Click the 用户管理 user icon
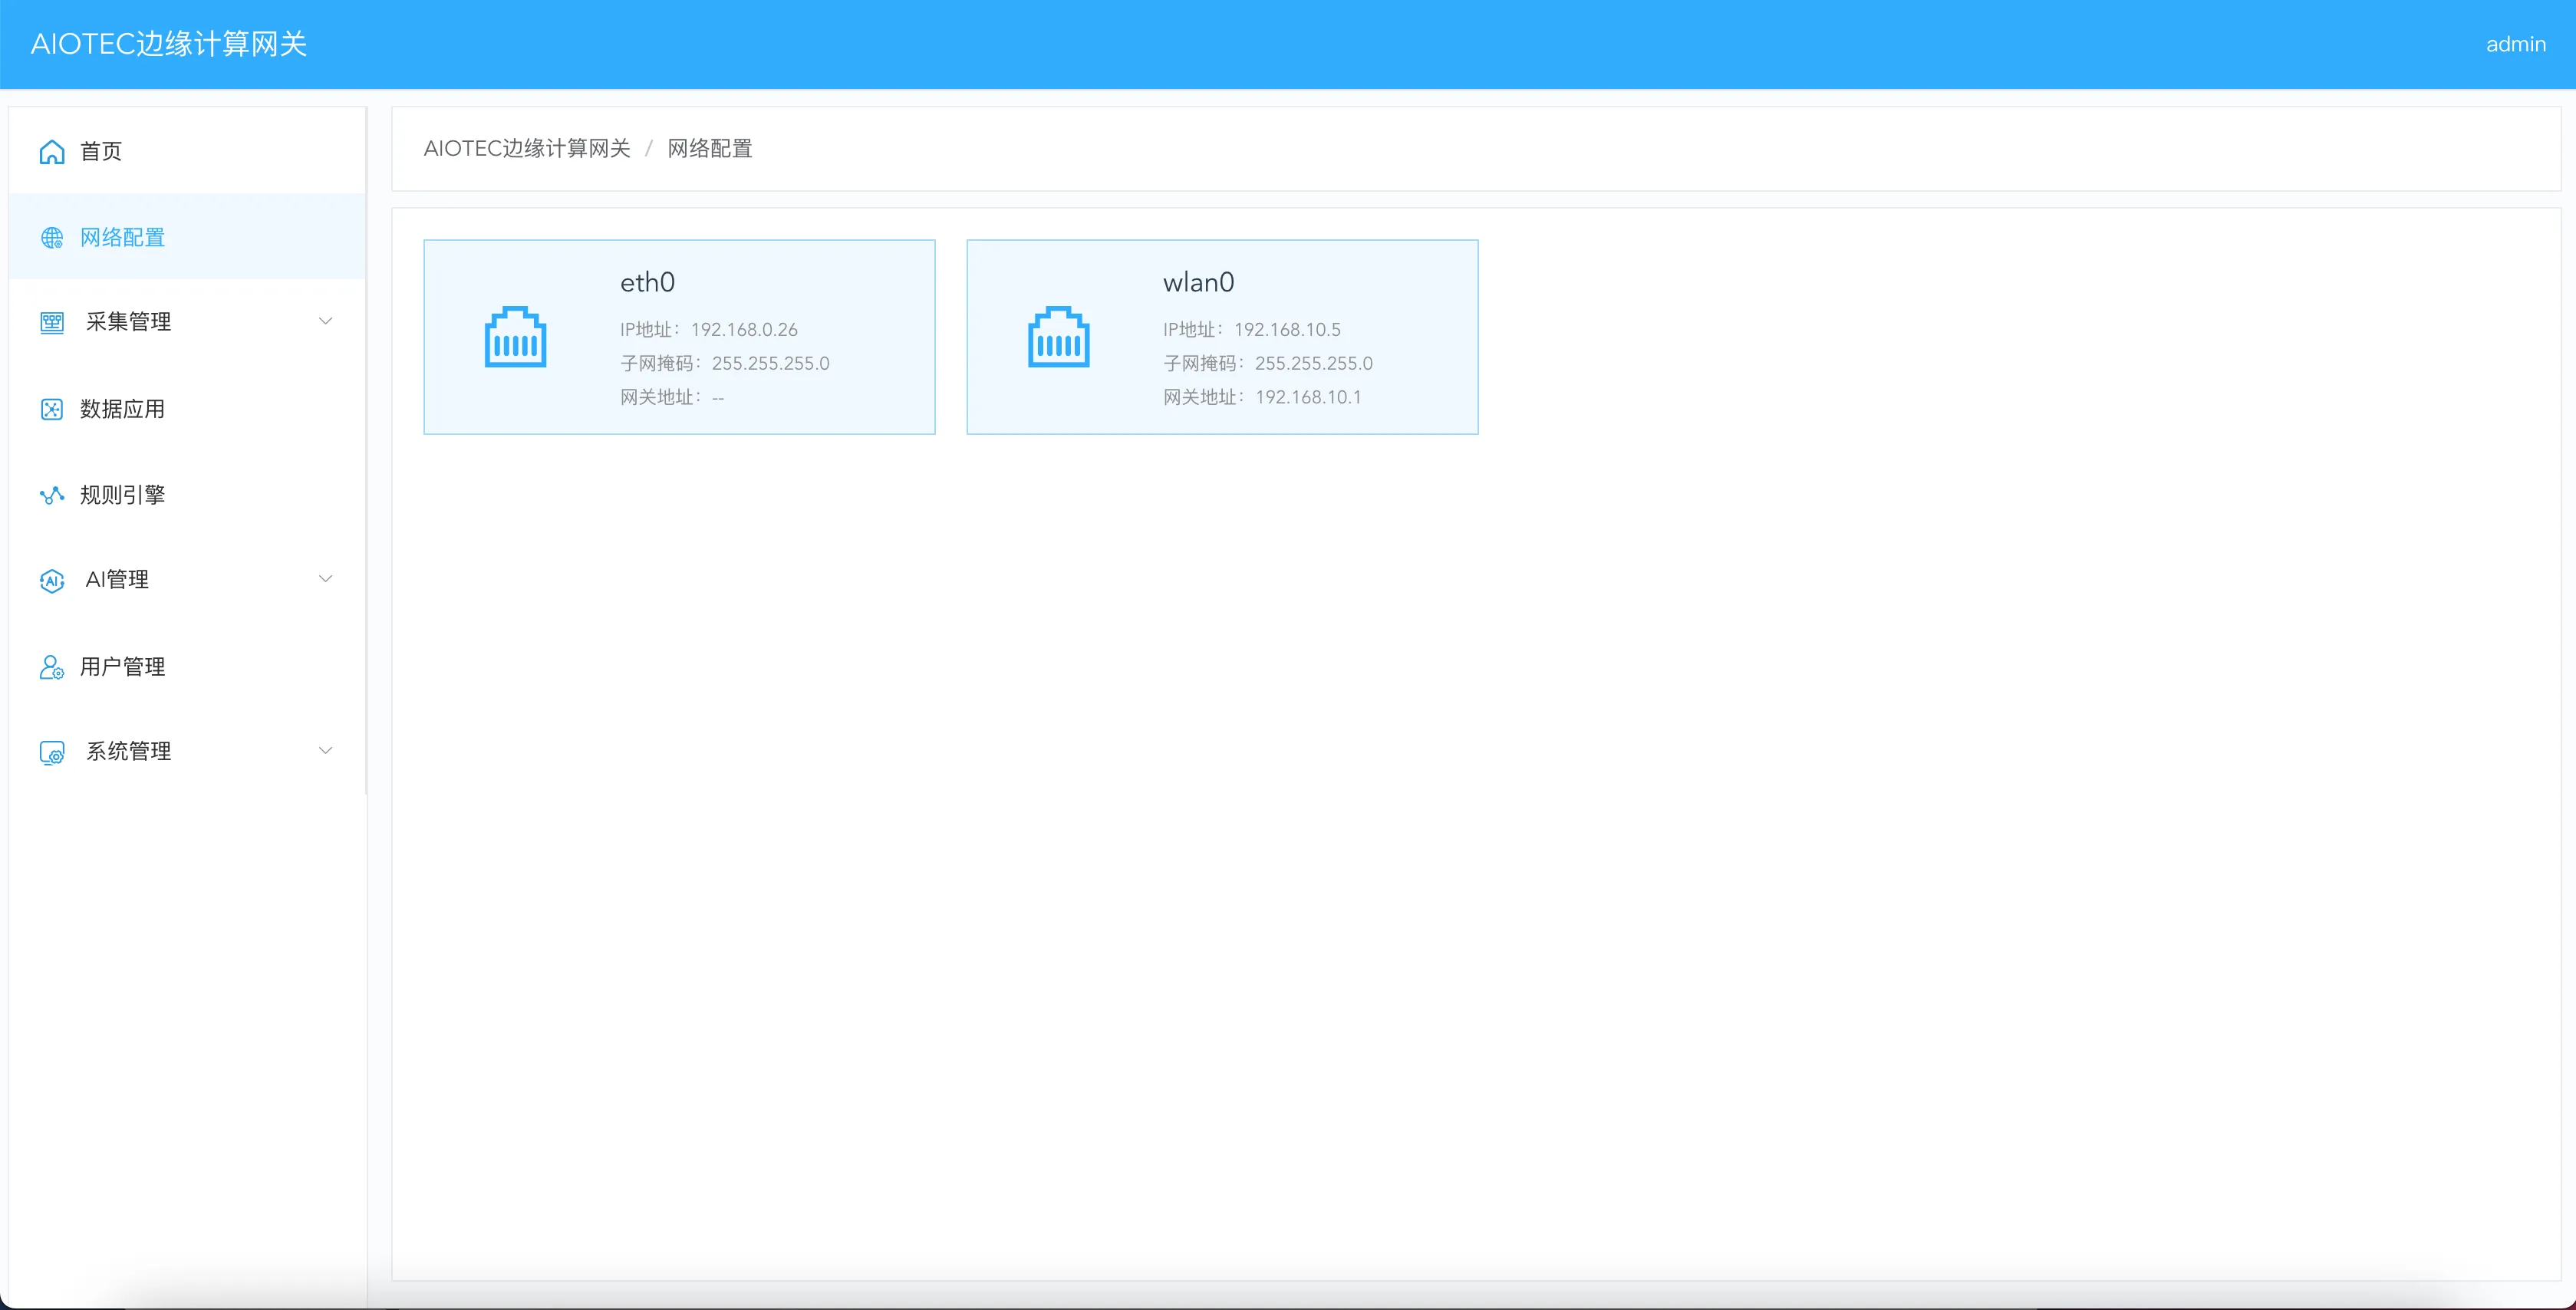This screenshot has height=1310, width=2576. click(52, 667)
